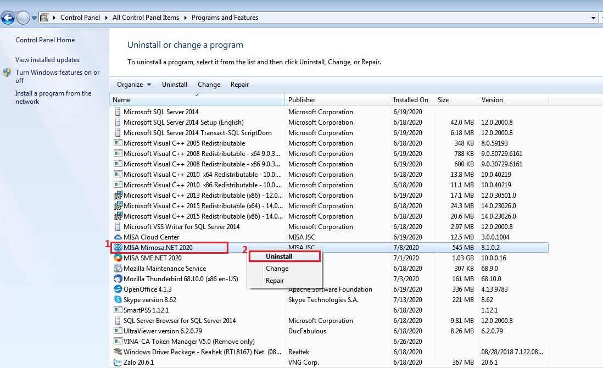Sort list by Publisher column header
This screenshot has width=603, height=368.
click(337, 99)
